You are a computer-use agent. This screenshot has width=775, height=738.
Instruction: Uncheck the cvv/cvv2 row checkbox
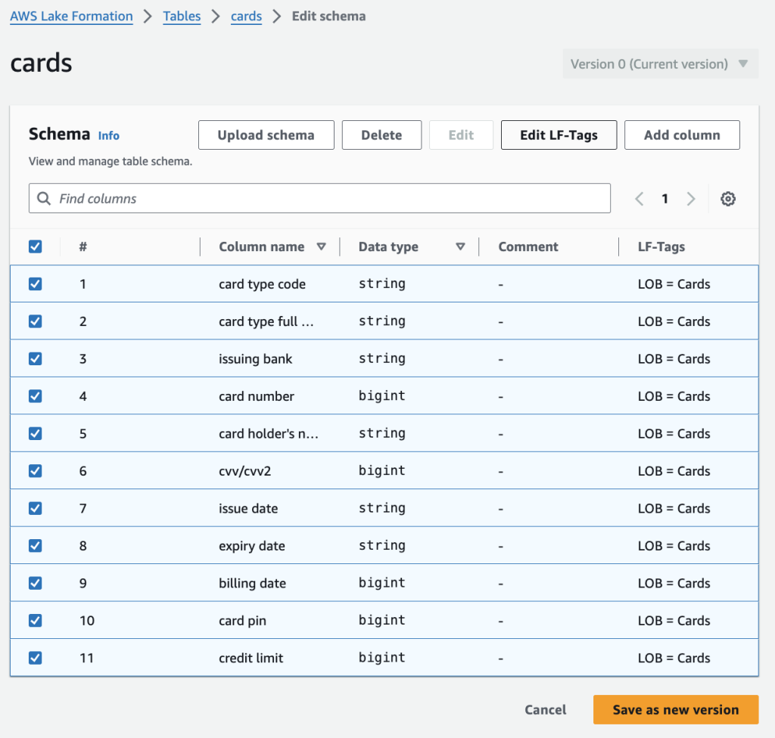pyautogui.click(x=35, y=471)
